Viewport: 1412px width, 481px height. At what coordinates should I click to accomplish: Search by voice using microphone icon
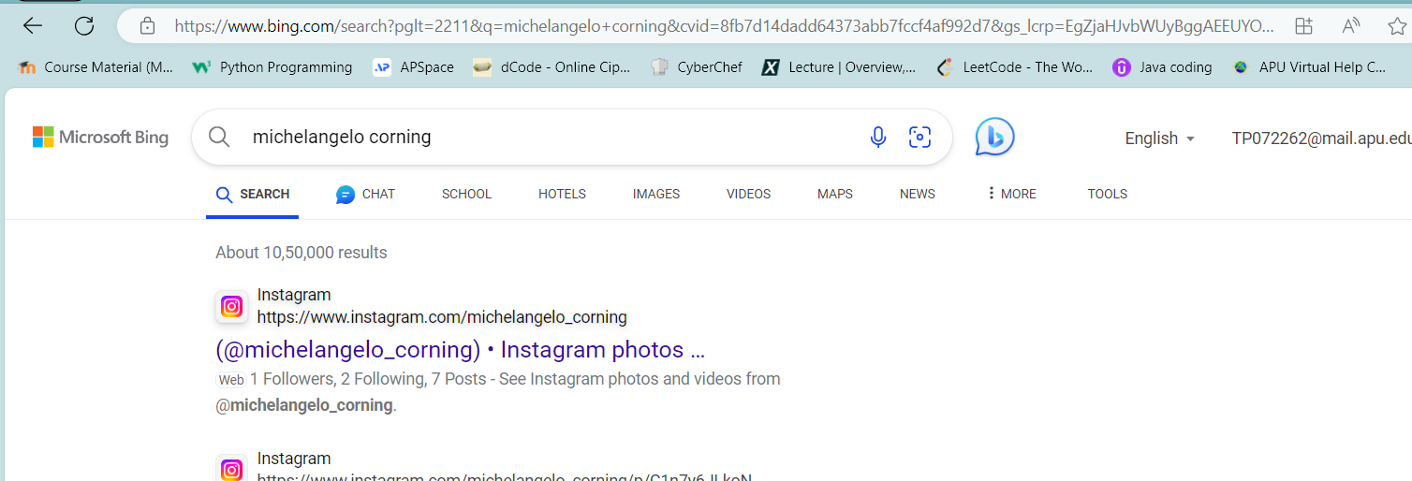coord(878,138)
